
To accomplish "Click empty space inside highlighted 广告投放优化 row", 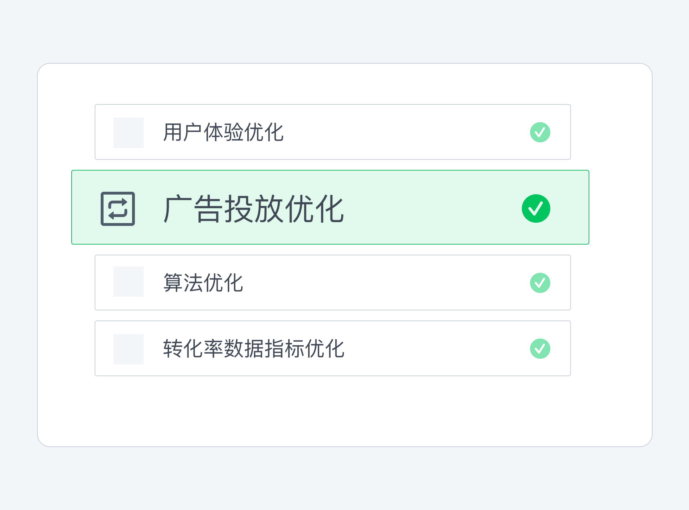I will point(427,209).
